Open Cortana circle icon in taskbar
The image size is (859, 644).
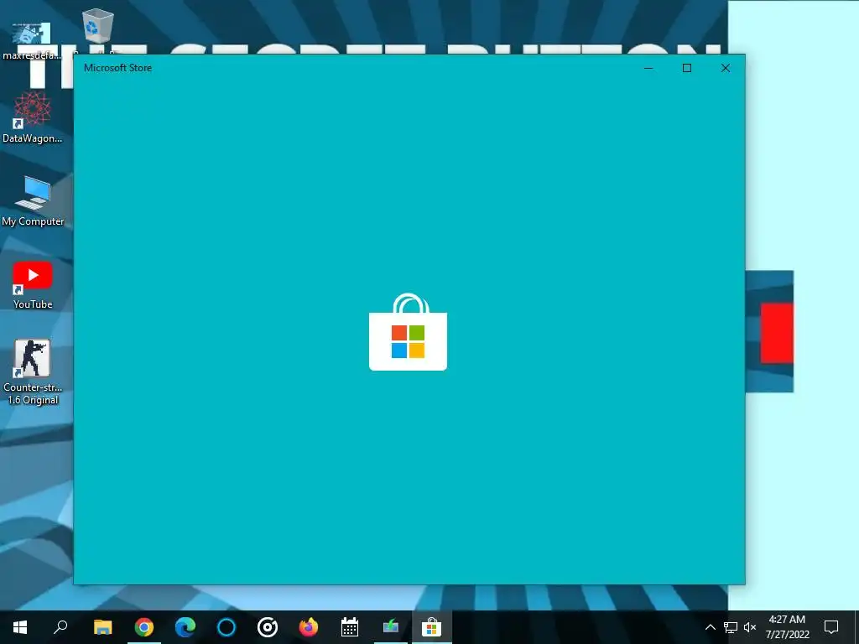pos(226,627)
